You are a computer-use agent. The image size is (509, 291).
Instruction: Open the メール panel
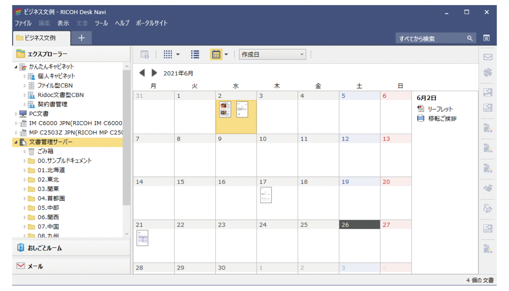(x=35, y=266)
